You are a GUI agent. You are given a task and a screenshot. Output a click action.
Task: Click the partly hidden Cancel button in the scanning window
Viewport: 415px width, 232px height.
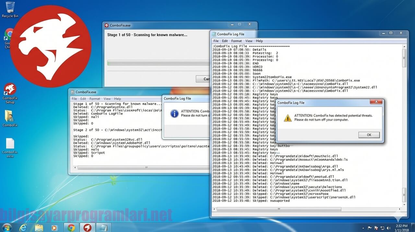click(x=203, y=79)
